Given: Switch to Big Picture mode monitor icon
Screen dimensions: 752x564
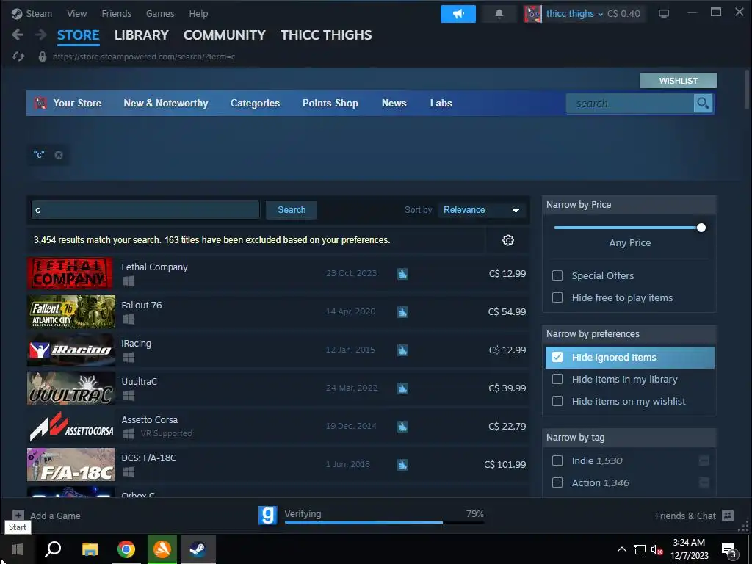Looking at the screenshot, I should 664,14.
